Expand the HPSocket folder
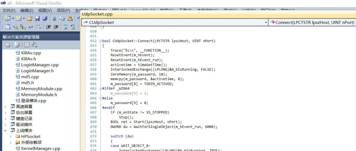This screenshot has width=356, height=151. pyautogui.click(x=11, y=137)
